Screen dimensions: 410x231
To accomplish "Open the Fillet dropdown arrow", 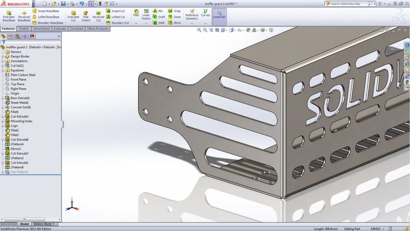I will click(136, 24).
